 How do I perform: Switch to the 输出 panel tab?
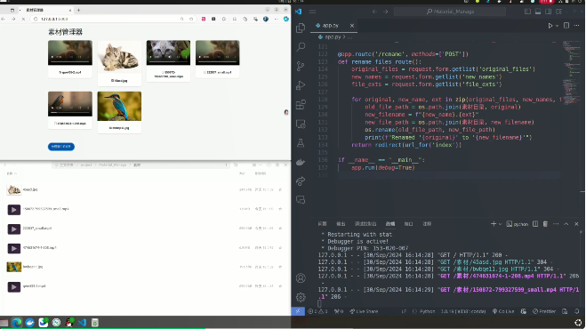coord(341,224)
